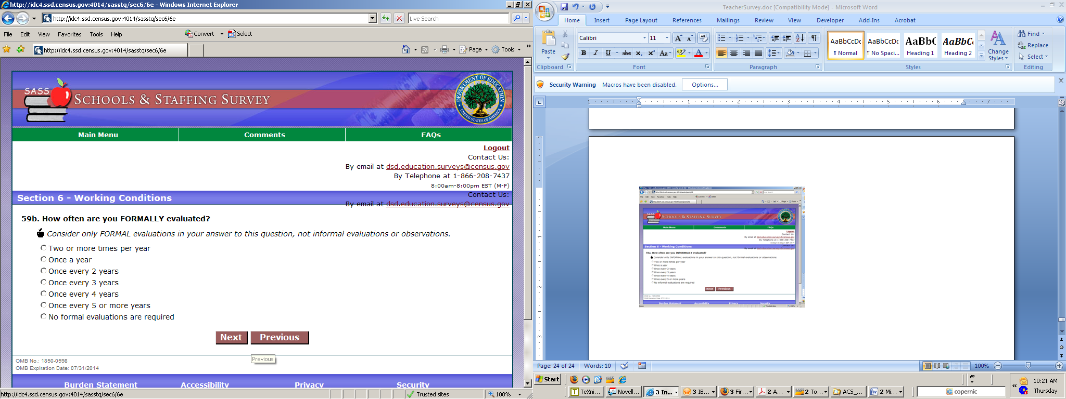This screenshot has width=1066, height=399.
Task: Click the Home icon in Internet Explorer's toolbar
Action: [406, 49]
